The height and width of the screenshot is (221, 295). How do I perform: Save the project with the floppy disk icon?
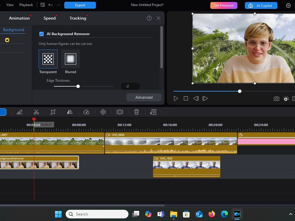pyautogui.click(x=43, y=5)
